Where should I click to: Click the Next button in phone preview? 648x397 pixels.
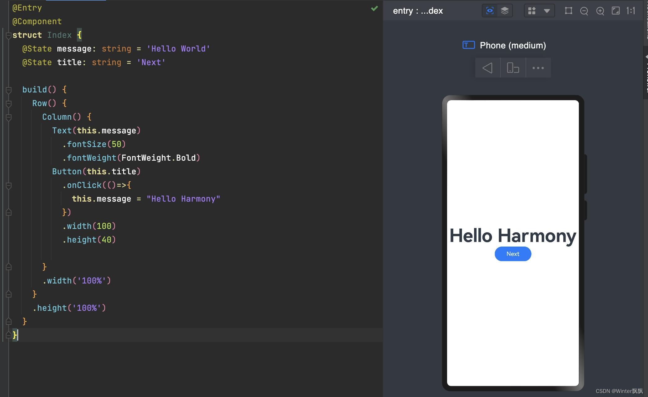[x=513, y=254]
